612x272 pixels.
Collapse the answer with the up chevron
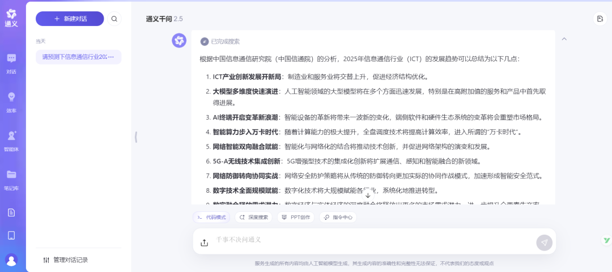point(564,39)
